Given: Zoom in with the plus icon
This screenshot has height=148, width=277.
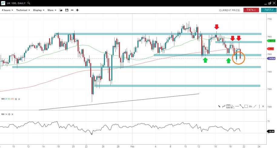Looking at the screenshot, I should [x=77, y=10].
